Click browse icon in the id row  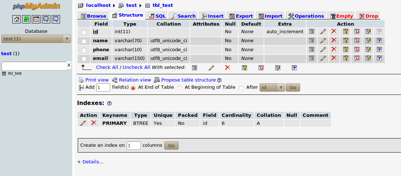point(311,32)
